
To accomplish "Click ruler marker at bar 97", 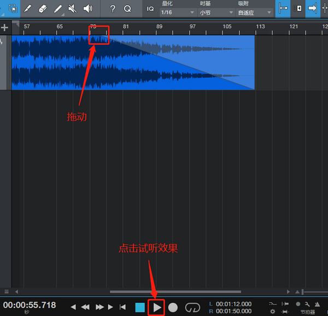I will (192, 27).
